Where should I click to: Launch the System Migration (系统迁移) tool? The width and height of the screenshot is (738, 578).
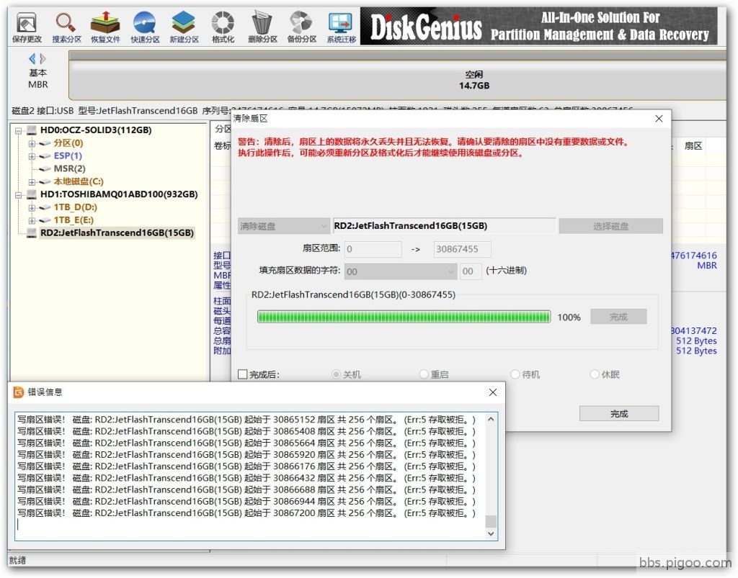tap(341, 27)
